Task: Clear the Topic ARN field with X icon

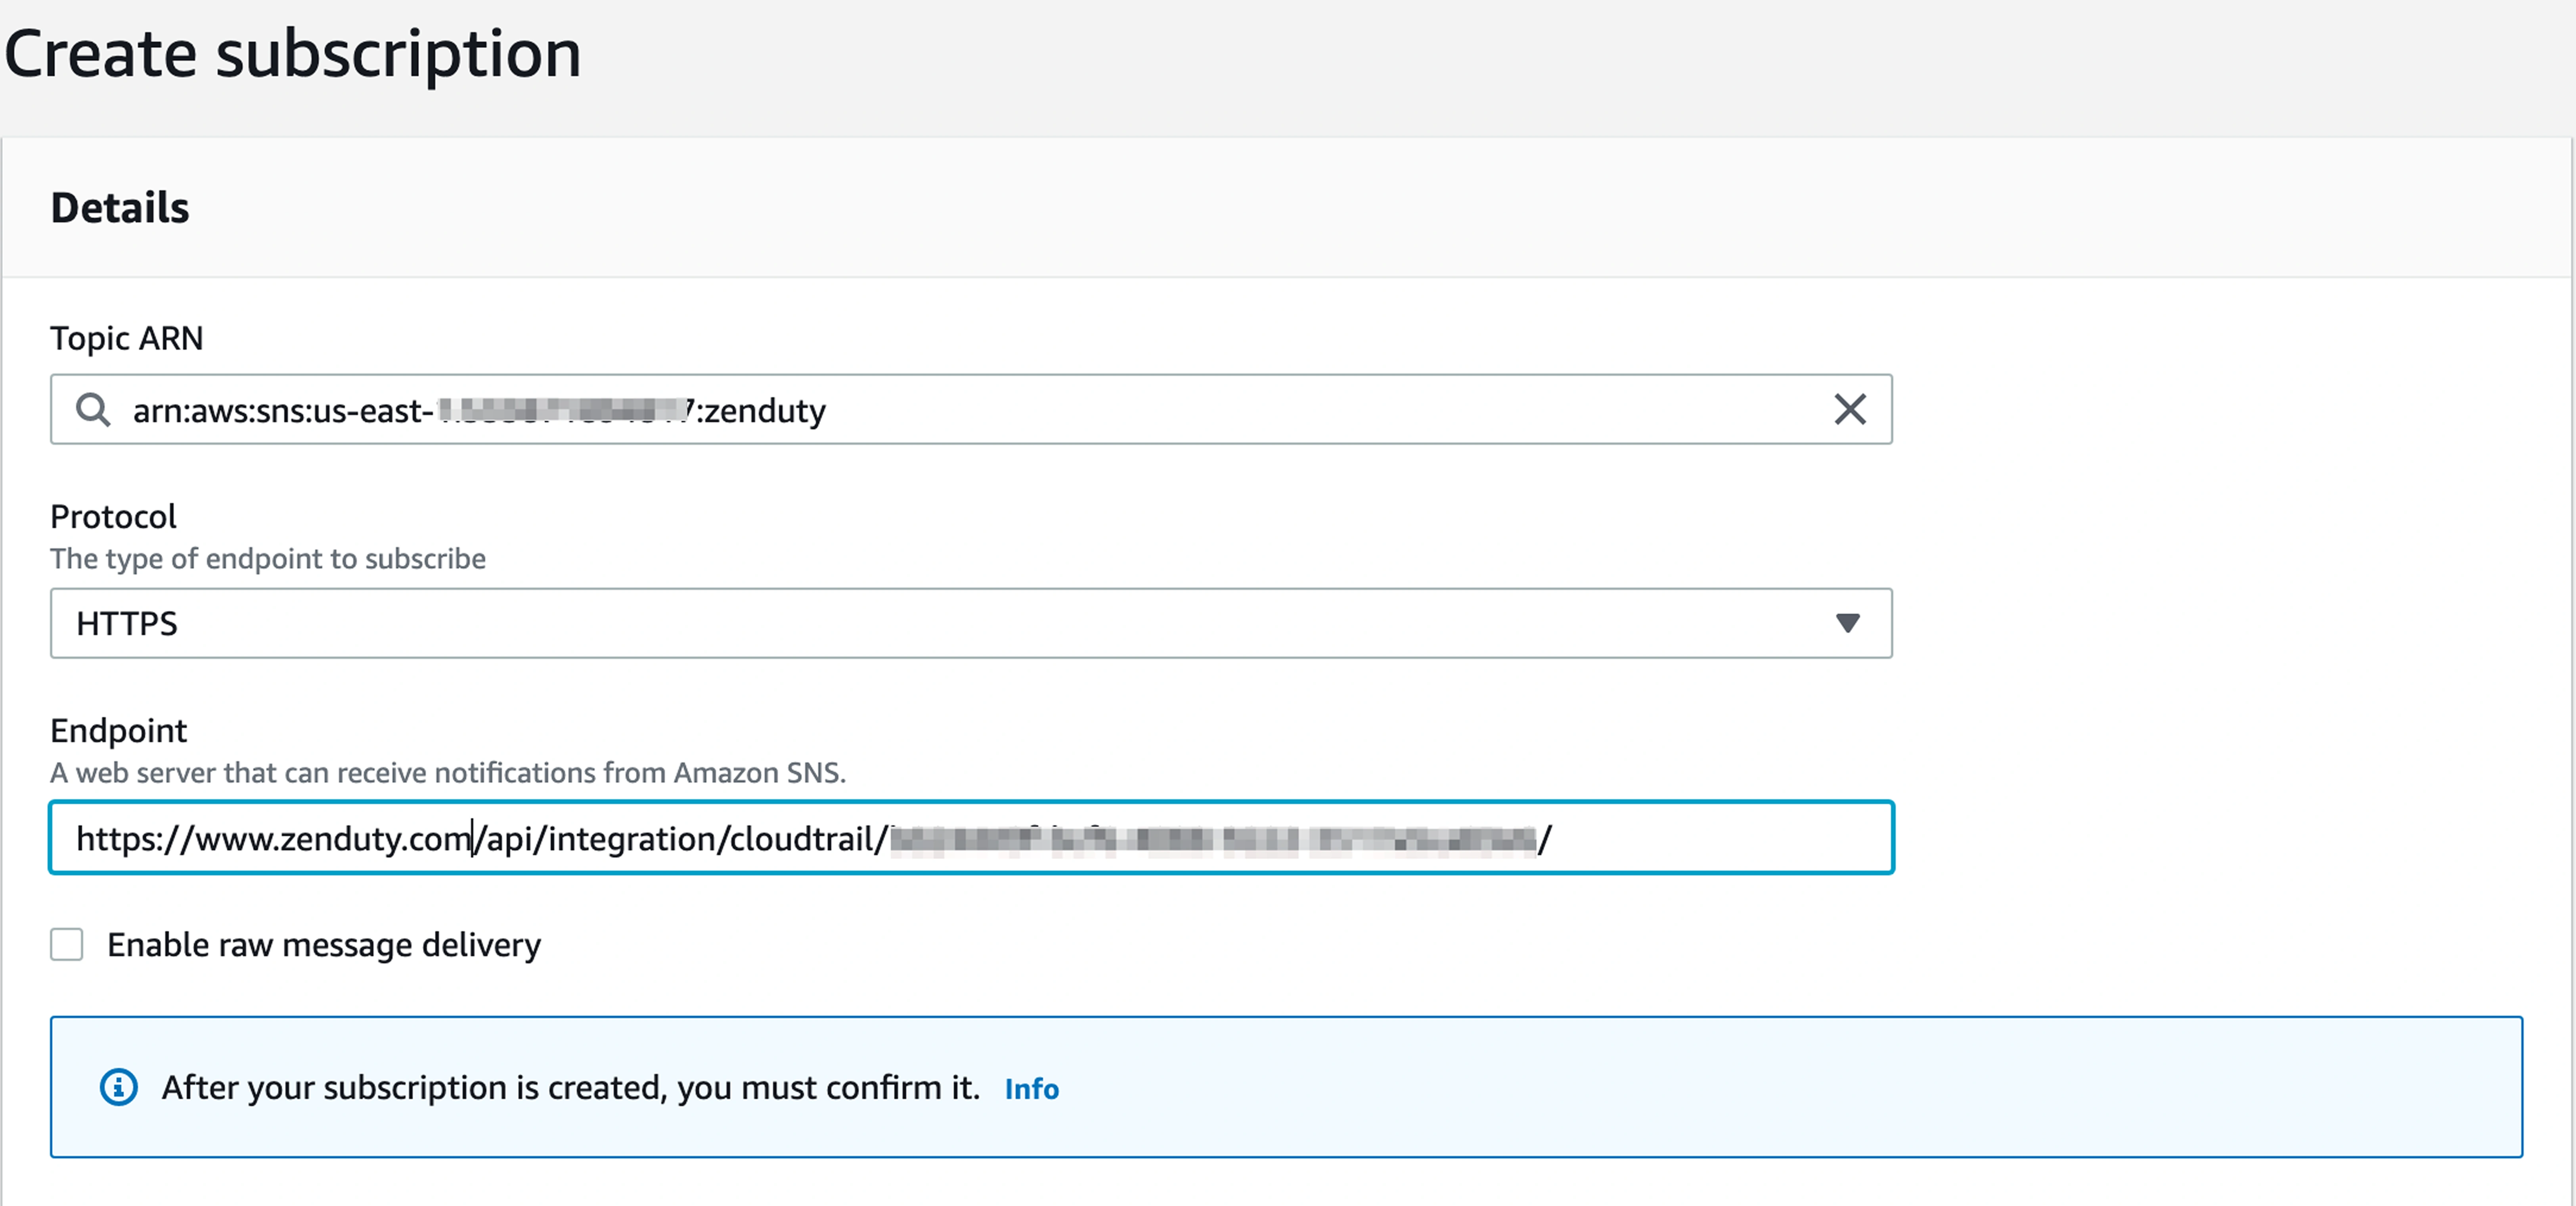Action: [x=1849, y=409]
